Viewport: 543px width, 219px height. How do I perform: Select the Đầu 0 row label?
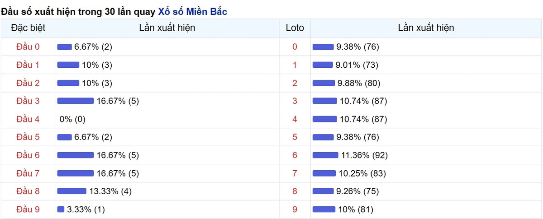28,47
